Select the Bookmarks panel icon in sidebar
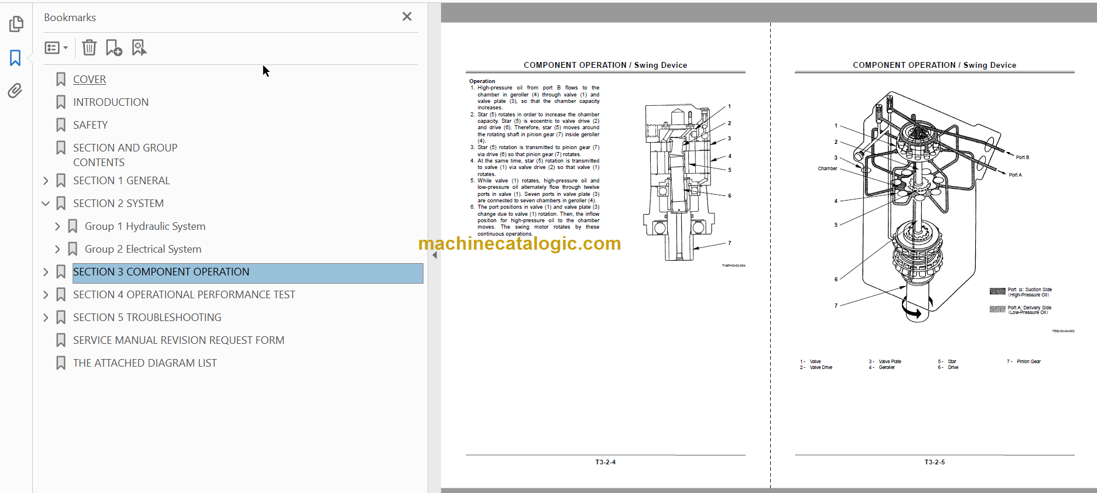The width and height of the screenshot is (1097, 493). click(x=16, y=58)
